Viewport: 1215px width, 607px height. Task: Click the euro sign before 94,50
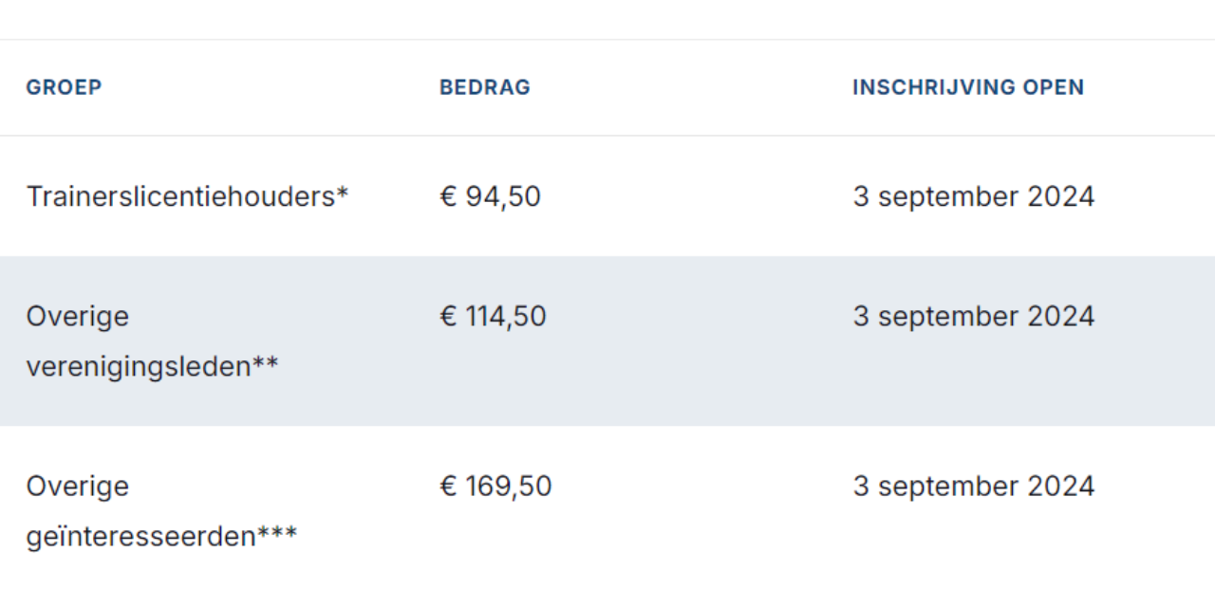click(x=448, y=196)
